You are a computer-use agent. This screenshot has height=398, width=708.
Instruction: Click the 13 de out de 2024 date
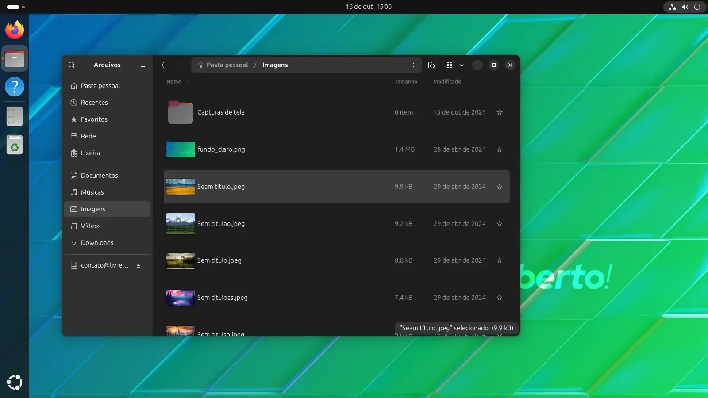click(x=459, y=112)
